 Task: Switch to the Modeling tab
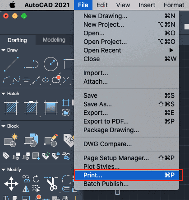(54, 40)
